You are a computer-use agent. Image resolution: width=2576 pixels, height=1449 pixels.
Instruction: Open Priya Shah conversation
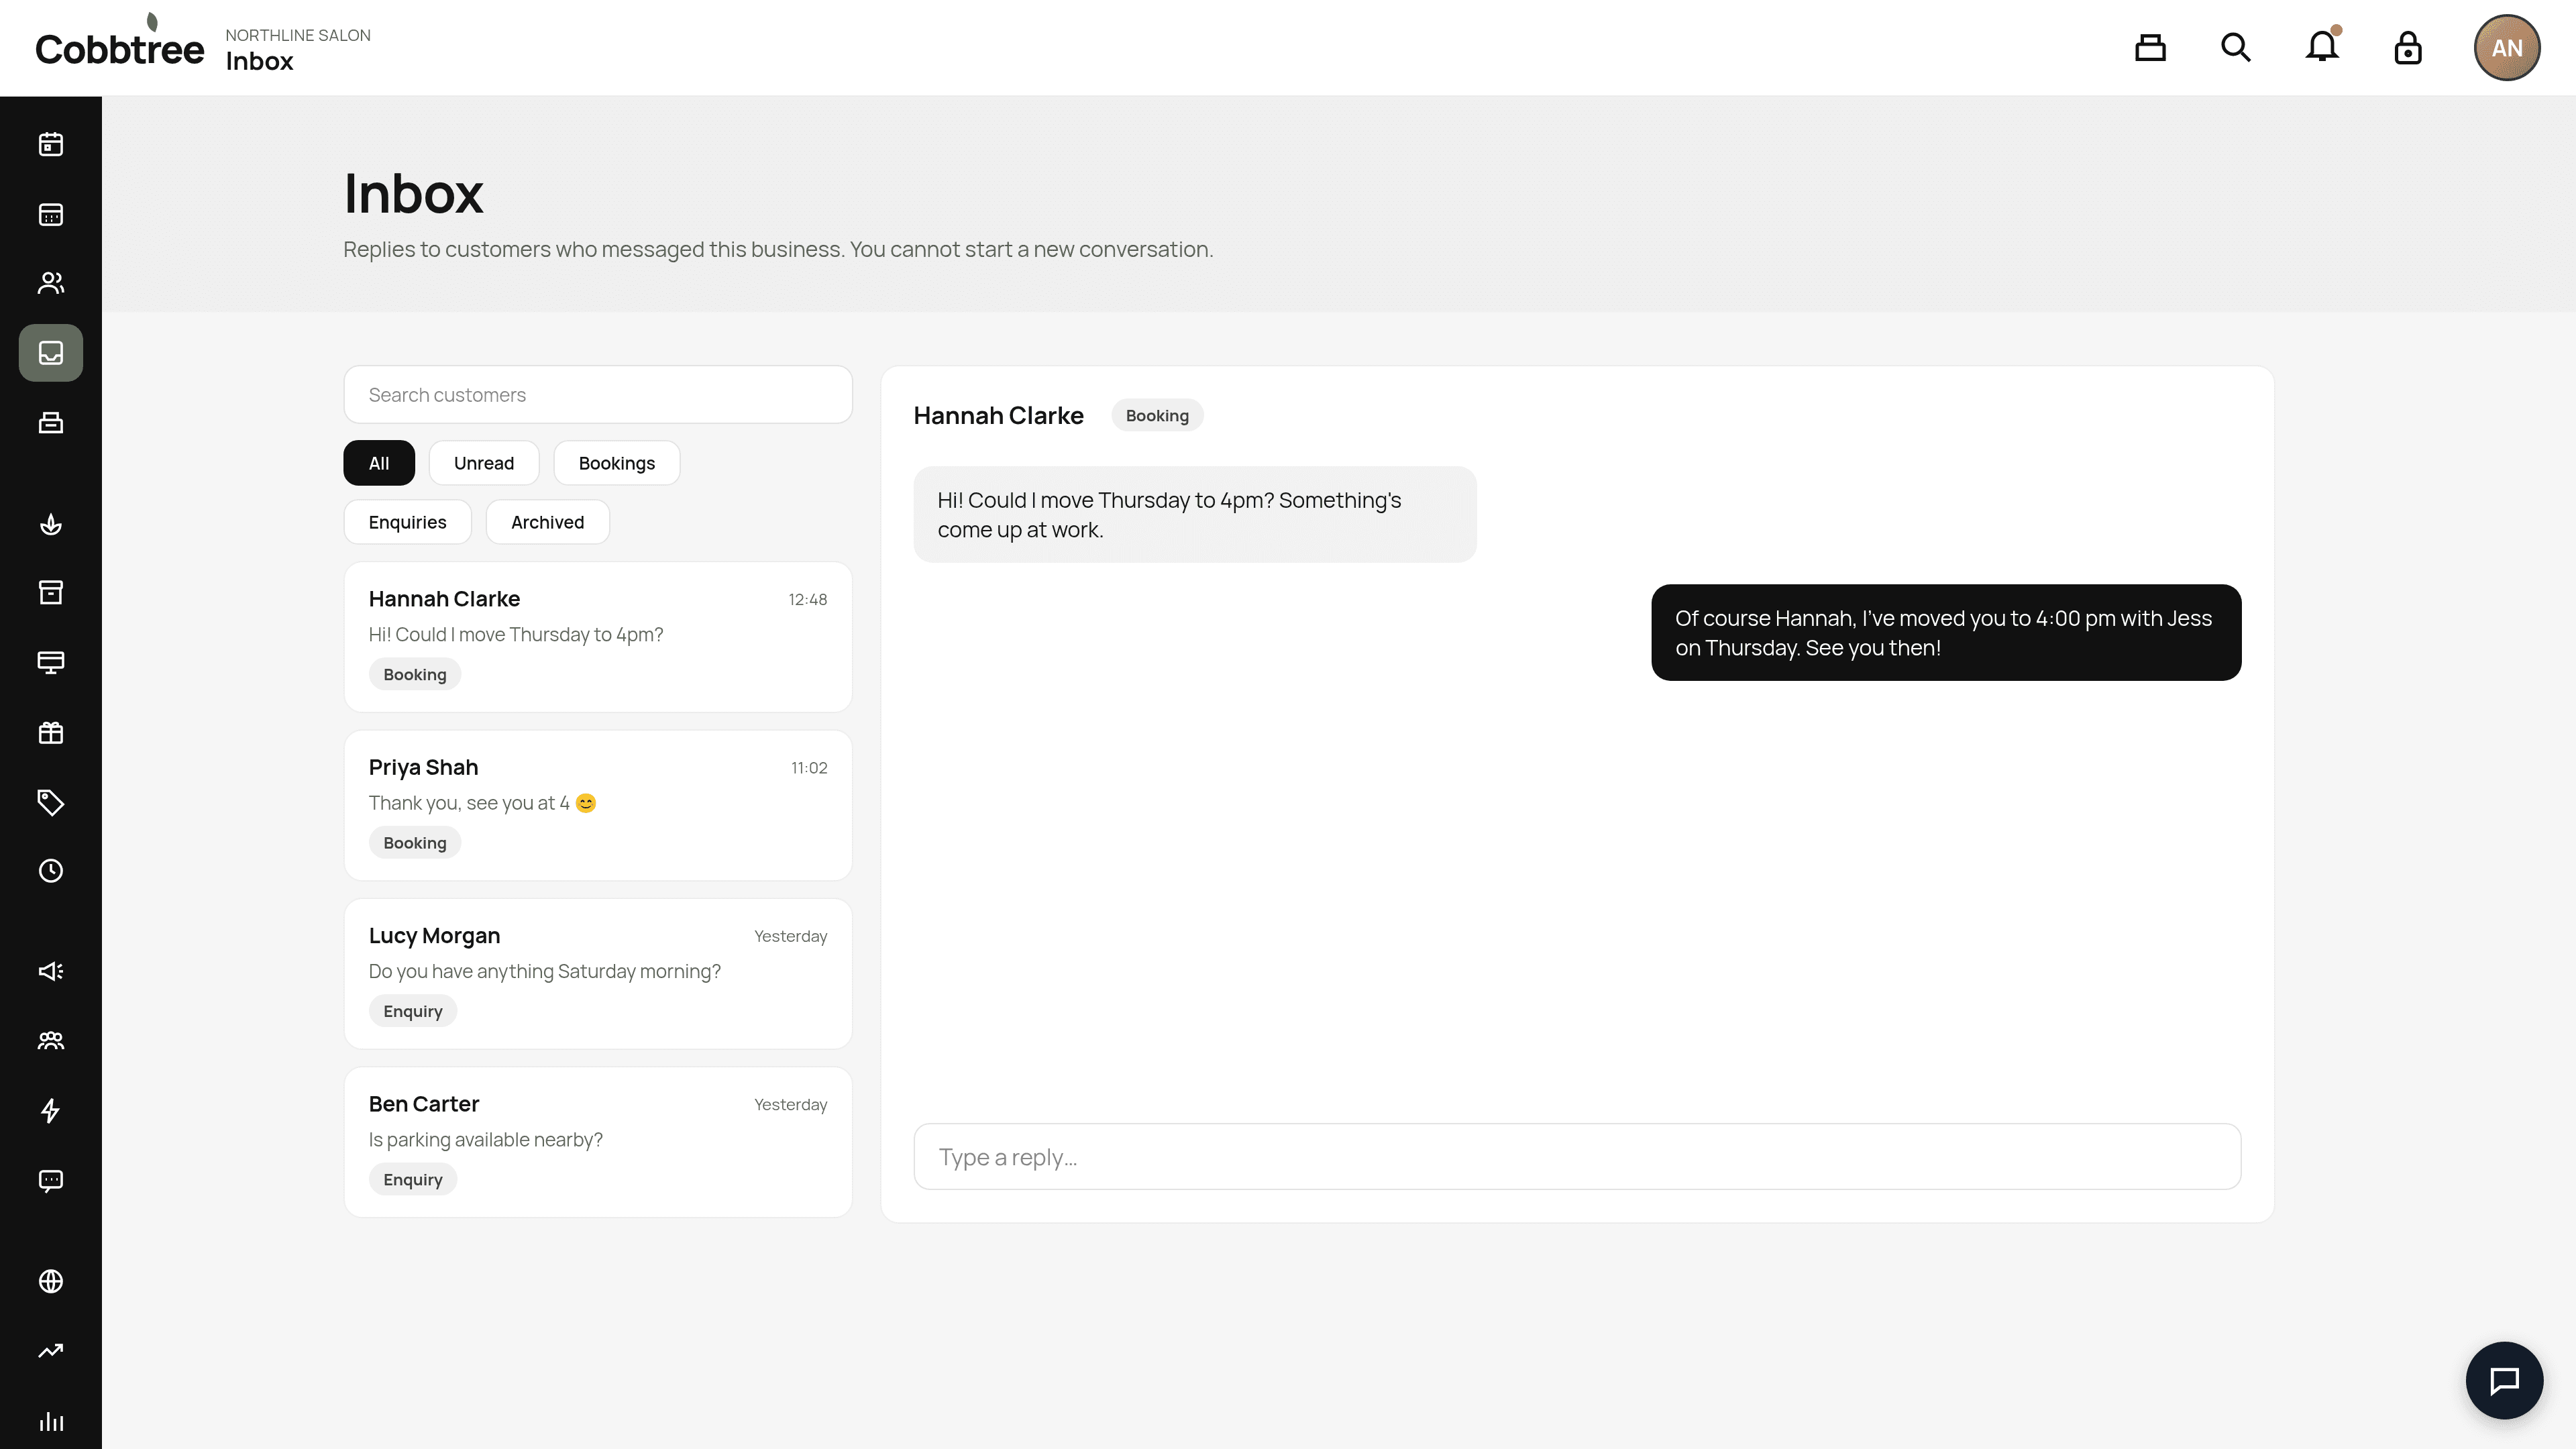(x=598, y=805)
